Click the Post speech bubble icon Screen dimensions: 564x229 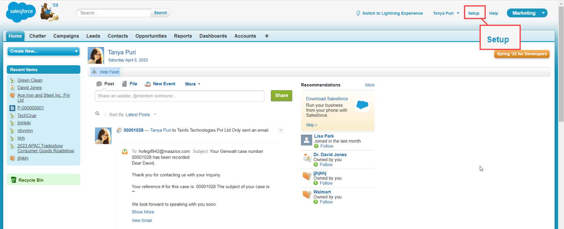coord(99,84)
